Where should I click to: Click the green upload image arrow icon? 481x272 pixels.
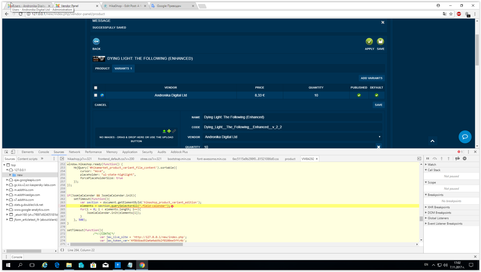(164, 131)
